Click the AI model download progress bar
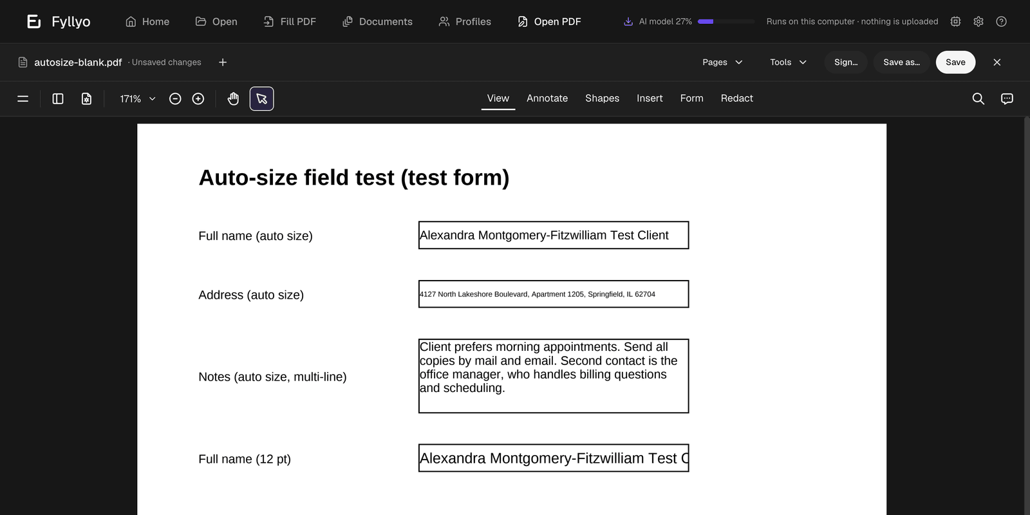The height and width of the screenshot is (515, 1030). pos(726,21)
